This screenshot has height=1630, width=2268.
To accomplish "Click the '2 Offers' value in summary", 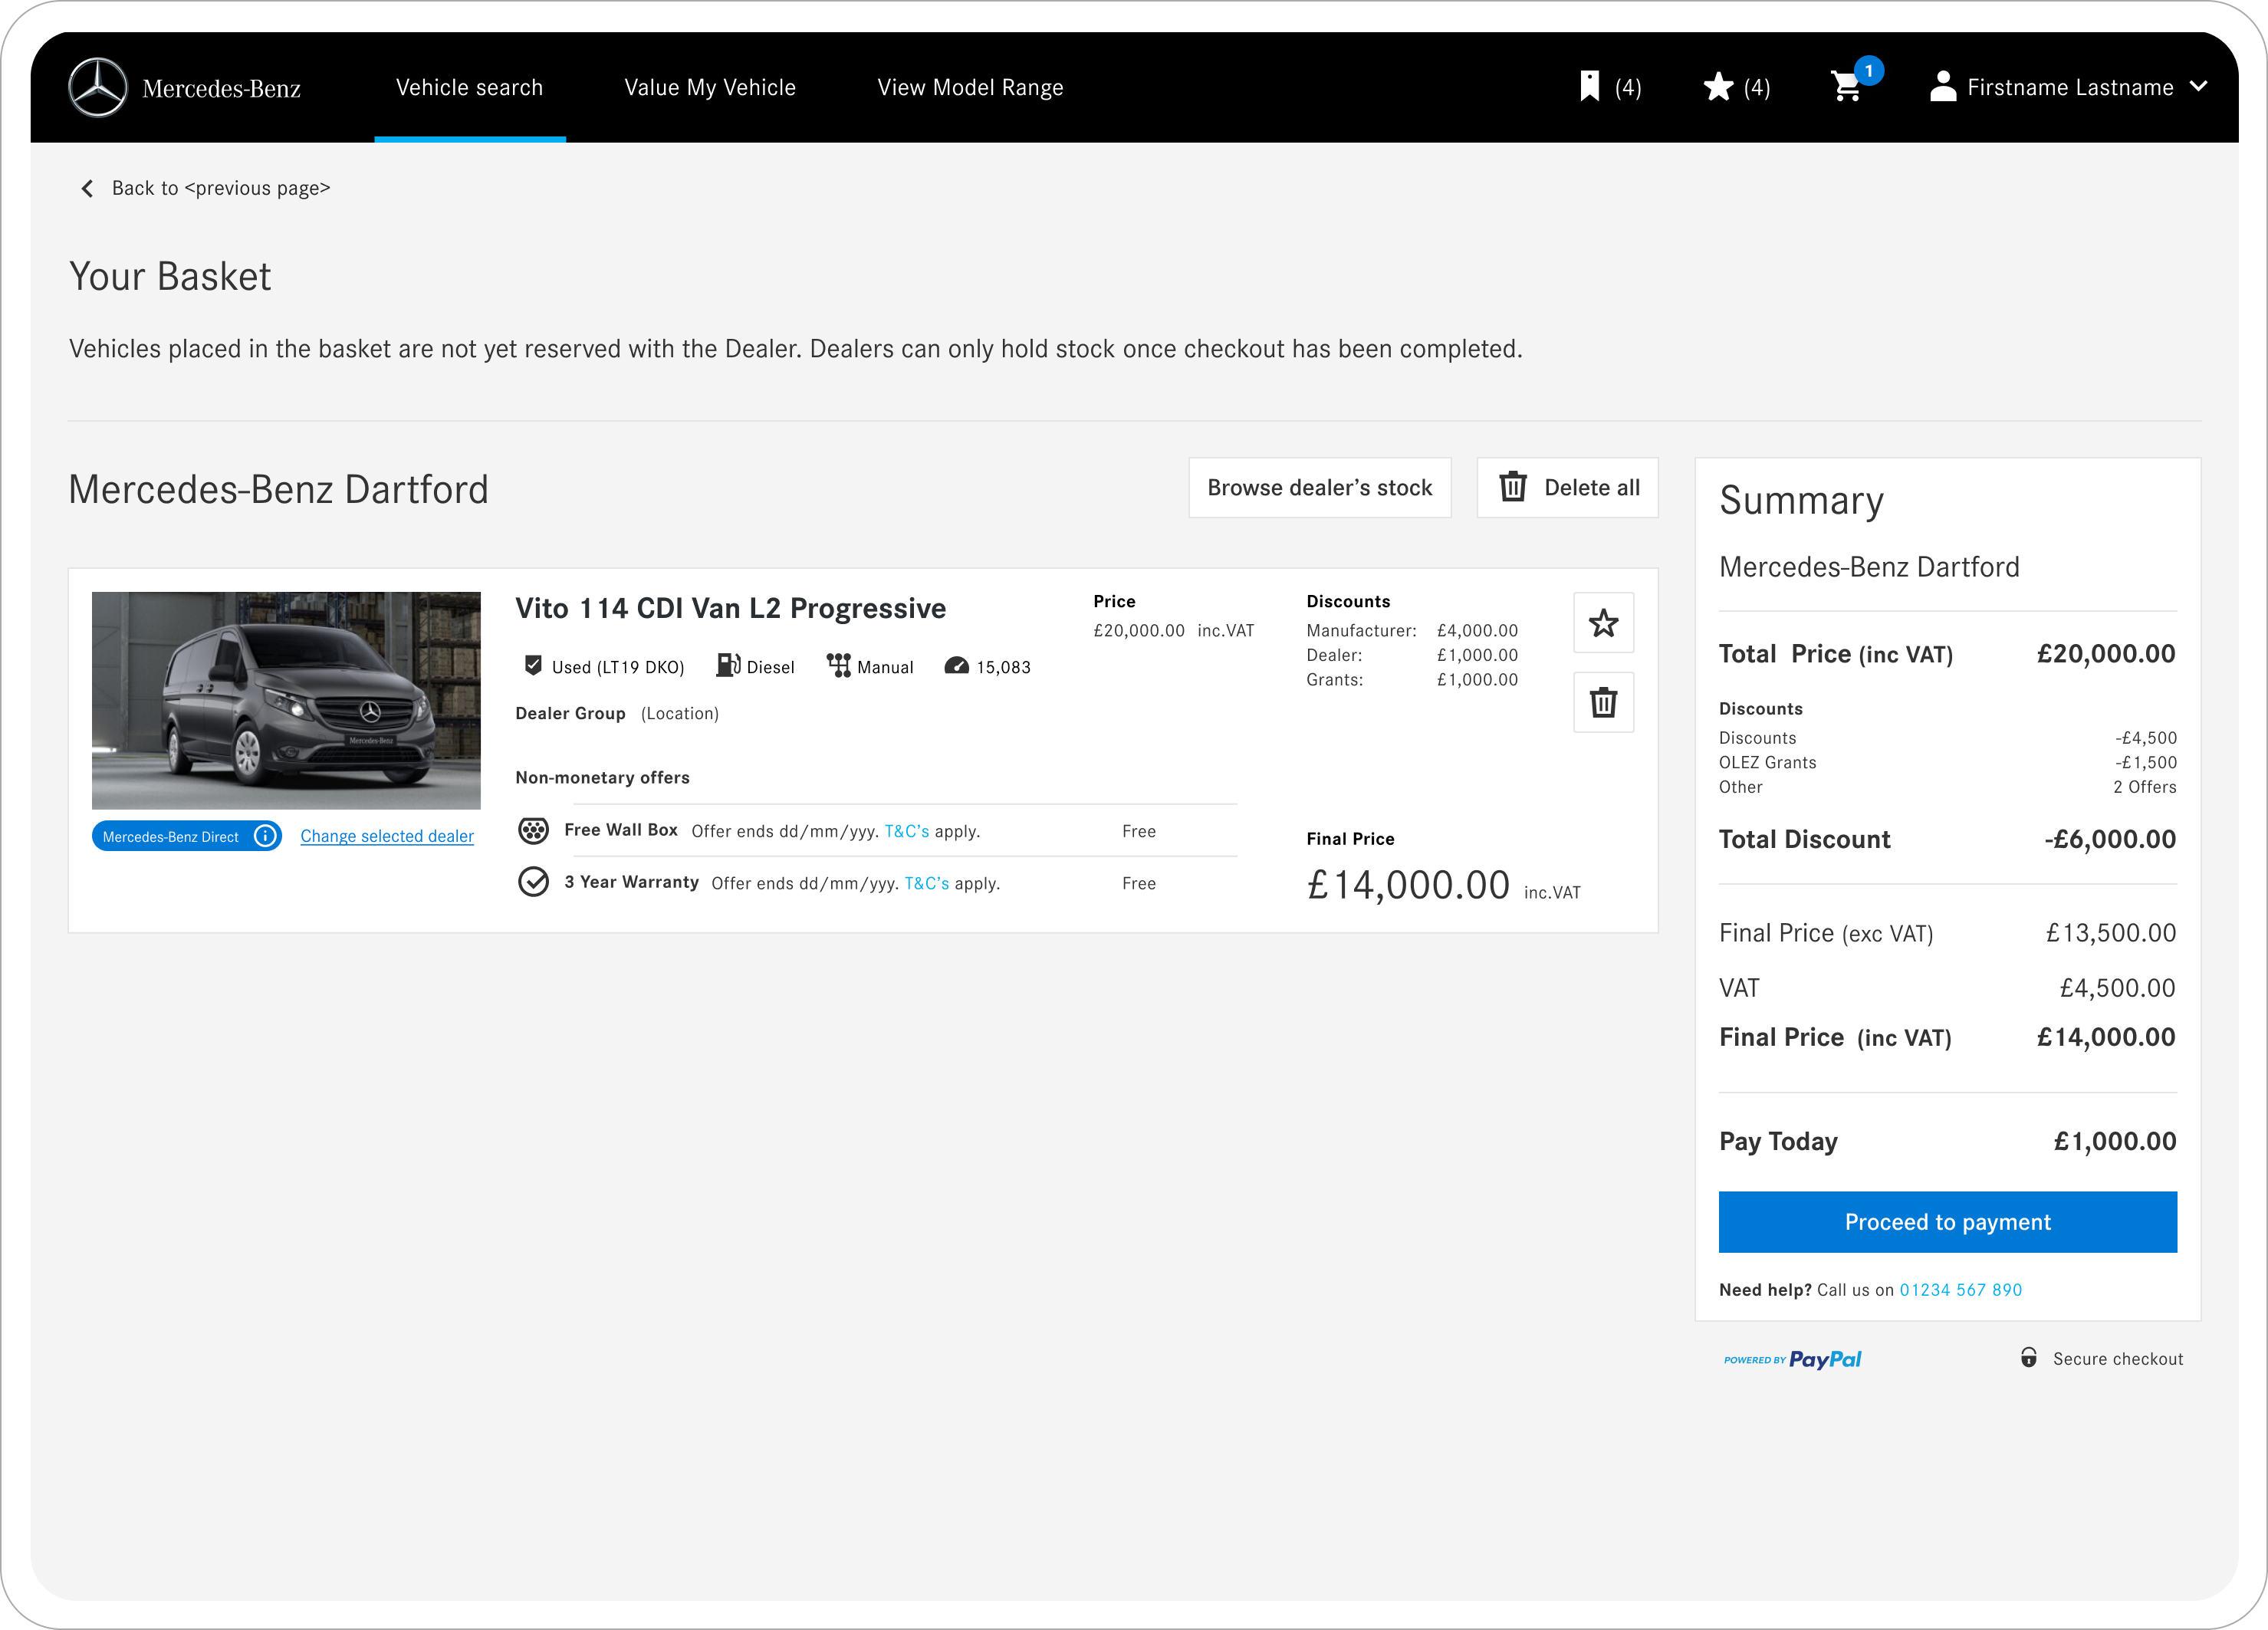I will pyautogui.click(x=2145, y=787).
